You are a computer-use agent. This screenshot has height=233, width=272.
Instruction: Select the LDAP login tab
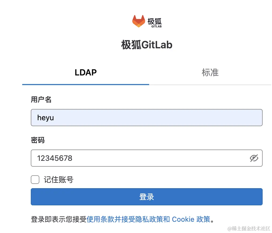(x=86, y=72)
